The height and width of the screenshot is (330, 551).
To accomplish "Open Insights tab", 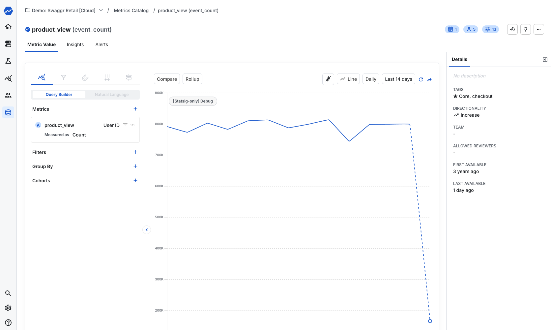I will 75,45.
